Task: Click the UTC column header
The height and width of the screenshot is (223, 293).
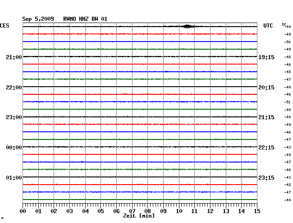Action: click(268, 26)
